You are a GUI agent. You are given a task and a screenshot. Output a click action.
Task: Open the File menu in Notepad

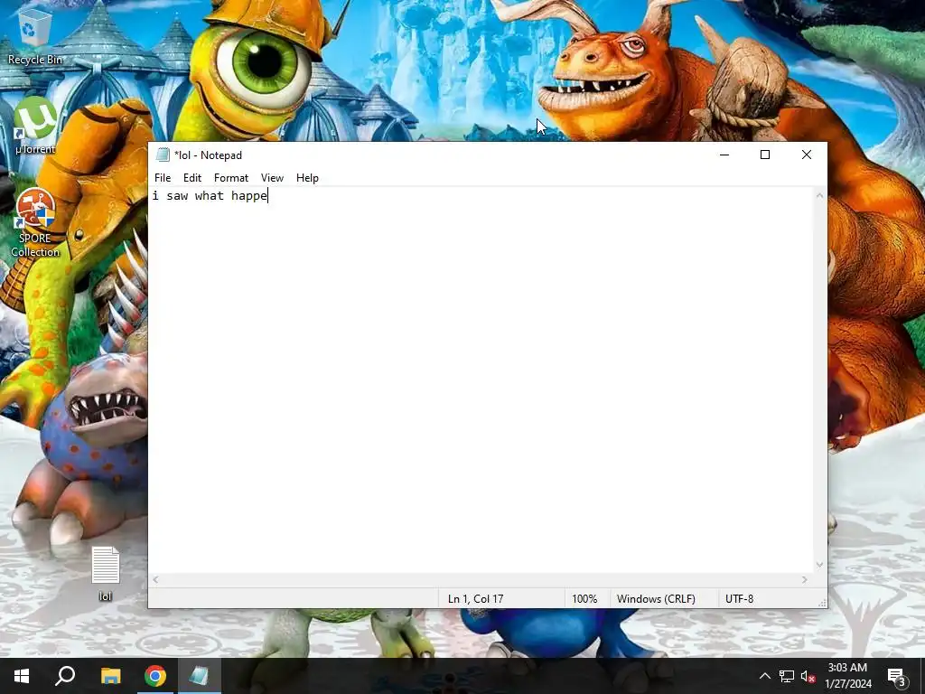(x=163, y=178)
